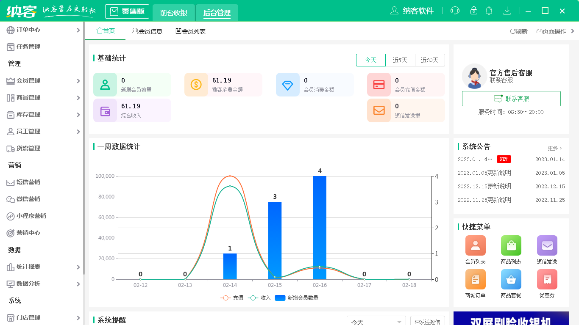Image resolution: width=579 pixels, height=325 pixels.
Task: 打开快捷菜单中的会员列表图标
Action: (x=475, y=245)
